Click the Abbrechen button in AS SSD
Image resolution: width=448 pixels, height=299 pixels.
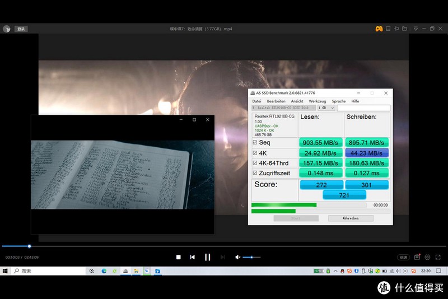[351, 218]
